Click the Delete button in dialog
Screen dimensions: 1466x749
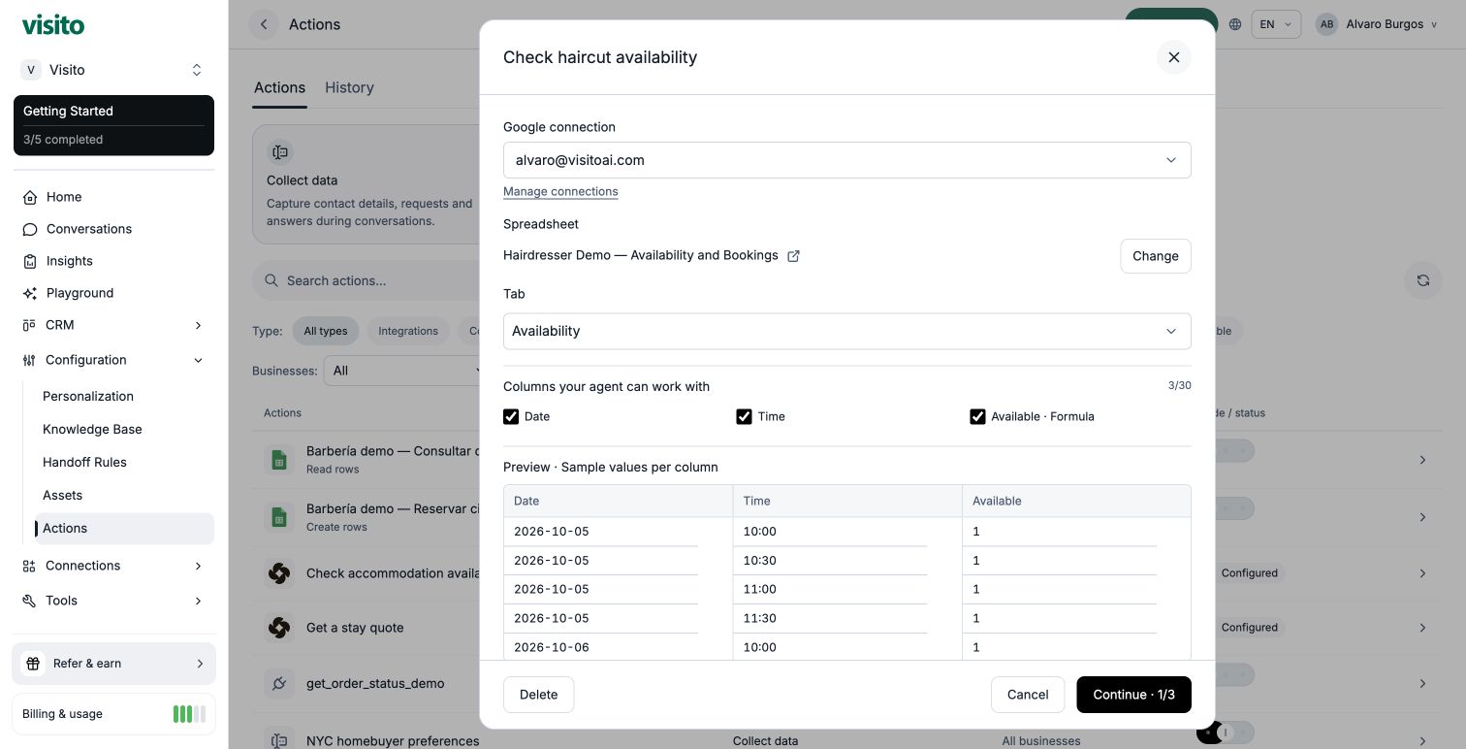click(x=538, y=695)
